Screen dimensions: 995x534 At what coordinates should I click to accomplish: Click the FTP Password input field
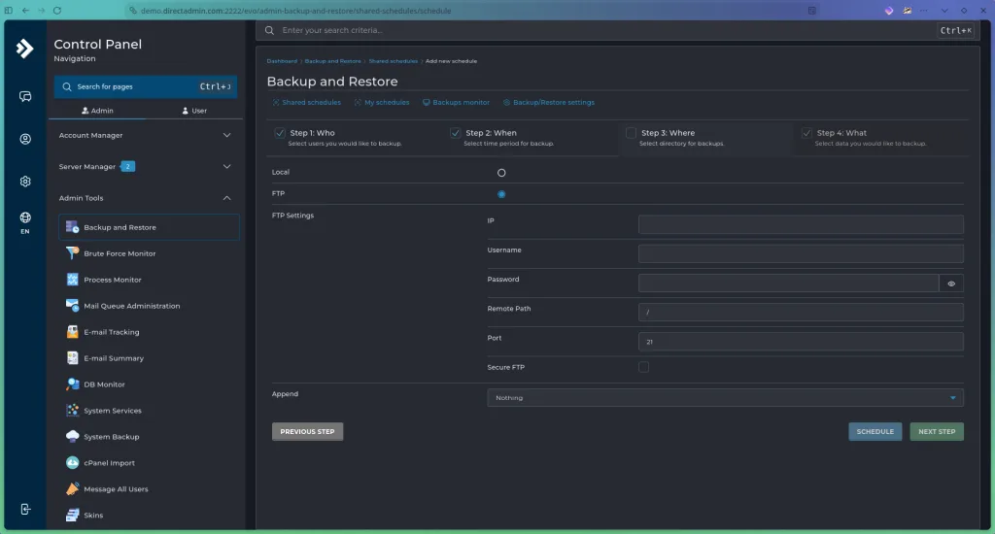coord(789,284)
